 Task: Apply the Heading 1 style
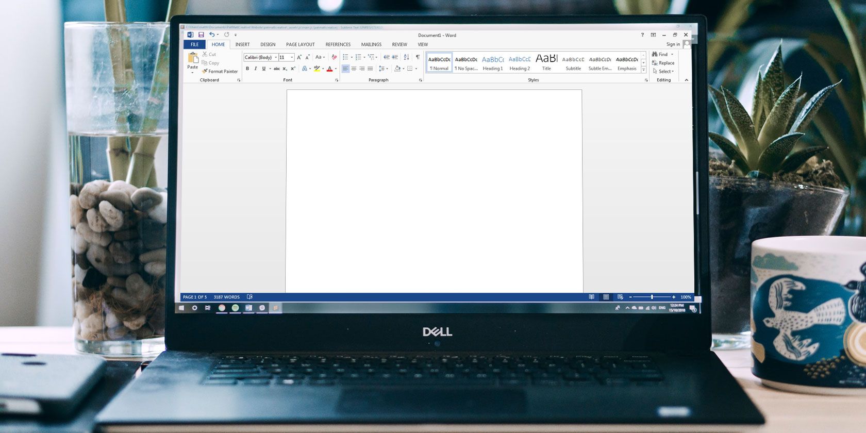493,63
